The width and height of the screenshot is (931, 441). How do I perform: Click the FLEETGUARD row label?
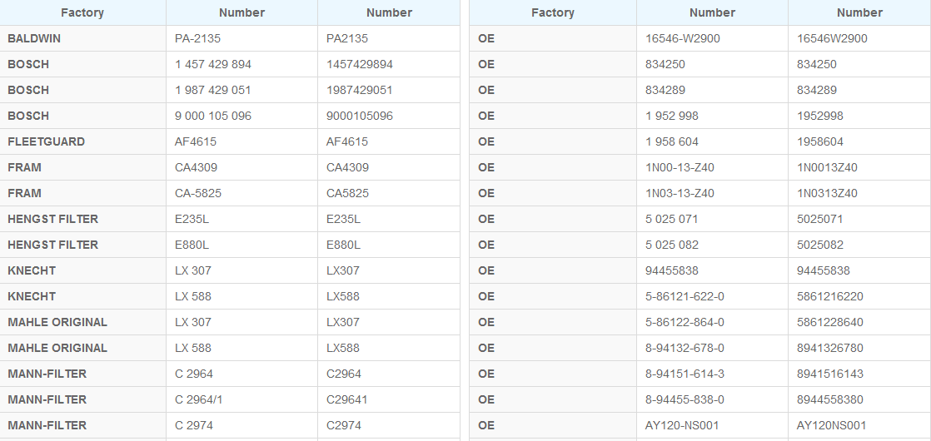[x=47, y=141]
